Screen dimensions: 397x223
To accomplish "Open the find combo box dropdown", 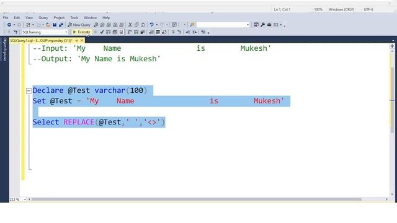I will [248, 25].
